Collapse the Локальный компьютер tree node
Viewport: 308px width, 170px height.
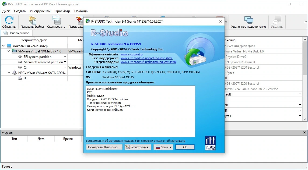click(x=3, y=46)
